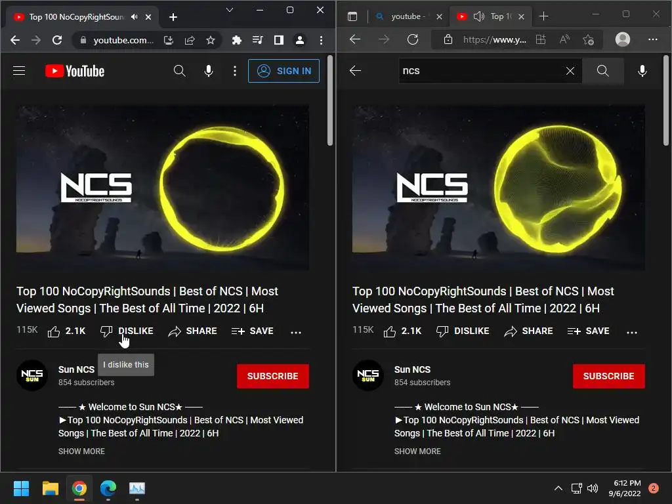Go back in Chrome browser
672x504 pixels.
(x=15, y=40)
